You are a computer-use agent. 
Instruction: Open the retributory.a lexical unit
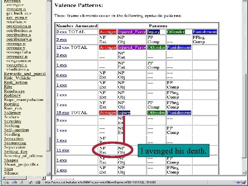click(x=19, y=39)
